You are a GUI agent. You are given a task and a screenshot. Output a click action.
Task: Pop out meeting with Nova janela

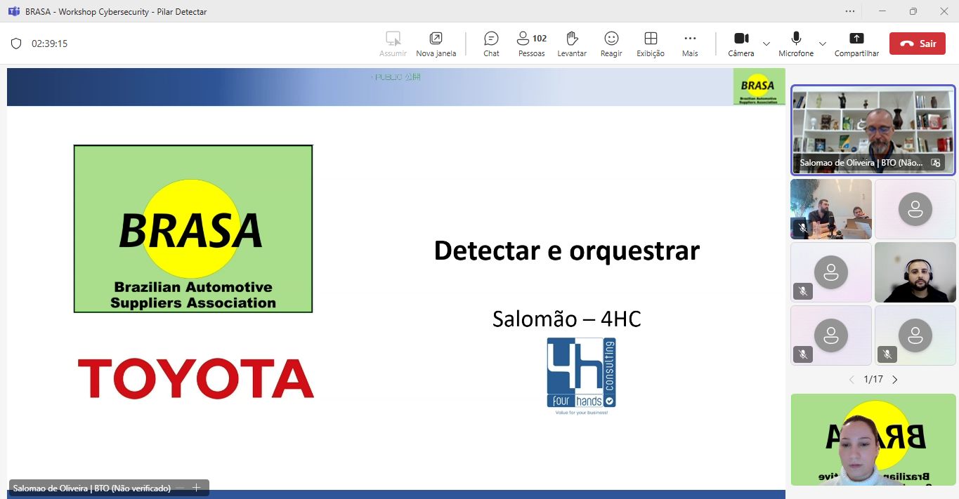click(x=436, y=44)
